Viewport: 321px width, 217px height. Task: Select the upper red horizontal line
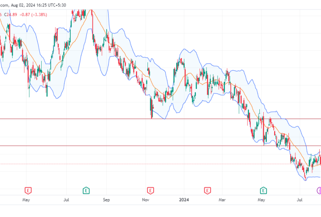pos(87,118)
